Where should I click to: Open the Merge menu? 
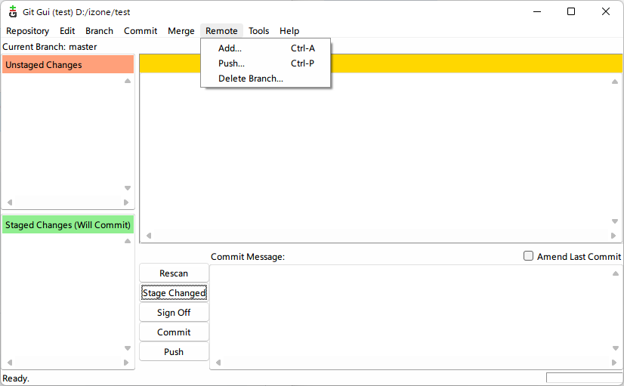coord(181,31)
